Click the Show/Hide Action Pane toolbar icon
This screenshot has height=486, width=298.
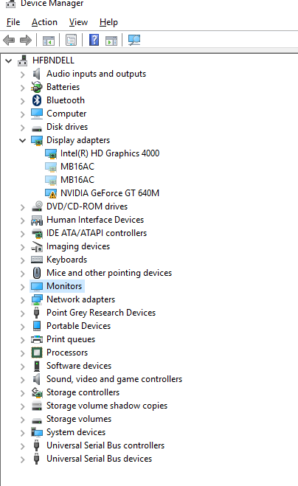point(111,41)
